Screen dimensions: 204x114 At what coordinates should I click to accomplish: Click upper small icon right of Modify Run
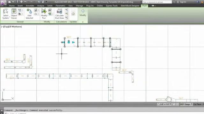(50, 10)
